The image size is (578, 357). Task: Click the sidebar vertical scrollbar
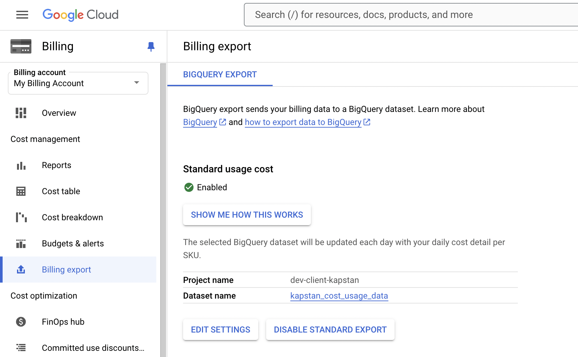pos(163,210)
